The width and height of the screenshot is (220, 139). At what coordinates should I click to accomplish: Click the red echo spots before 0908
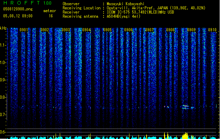pyautogui.click(x=166, y=107)
